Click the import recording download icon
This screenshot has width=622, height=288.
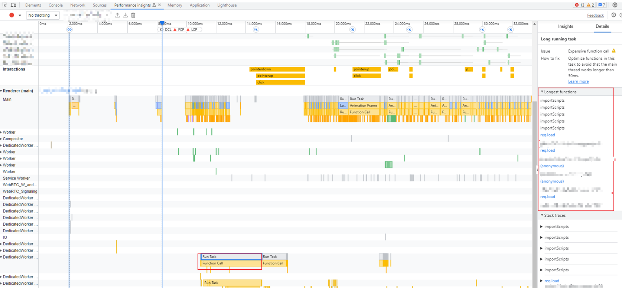coord(125,15)
